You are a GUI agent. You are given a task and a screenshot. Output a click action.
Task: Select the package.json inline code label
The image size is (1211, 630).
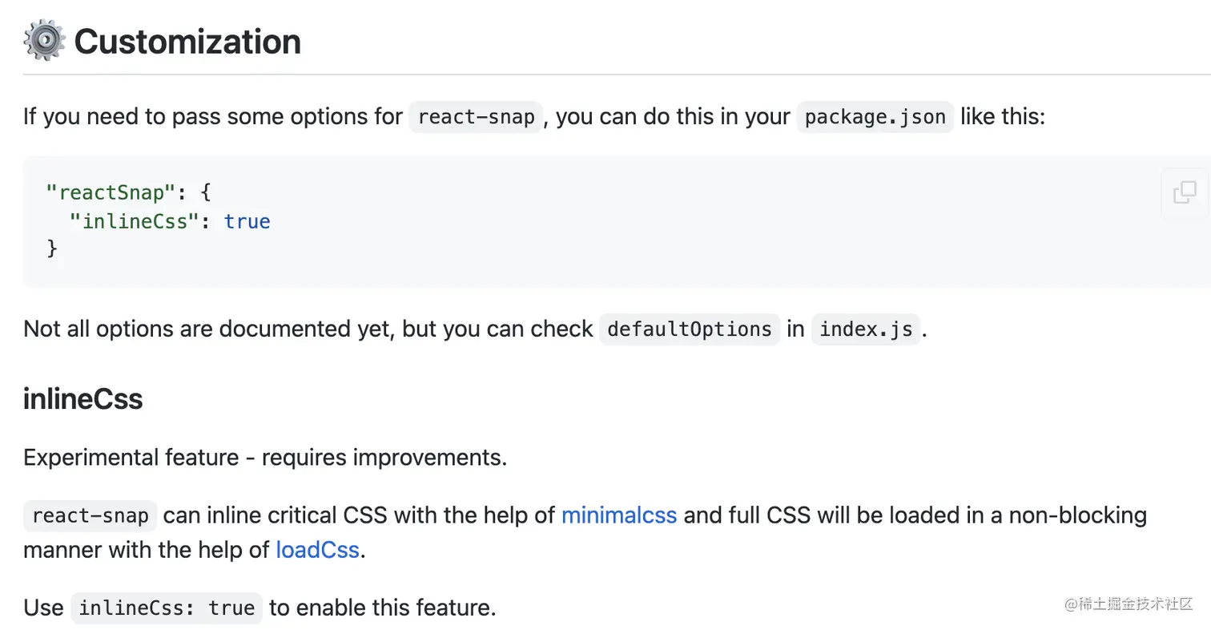(x=875, y=117)
